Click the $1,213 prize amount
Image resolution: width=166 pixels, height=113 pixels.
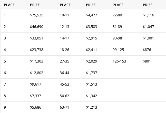[92, 107]
